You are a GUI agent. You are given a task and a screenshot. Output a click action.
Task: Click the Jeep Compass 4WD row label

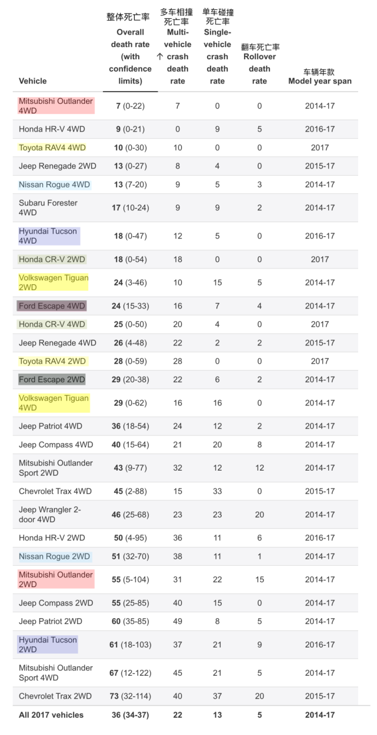pos(56,445)
